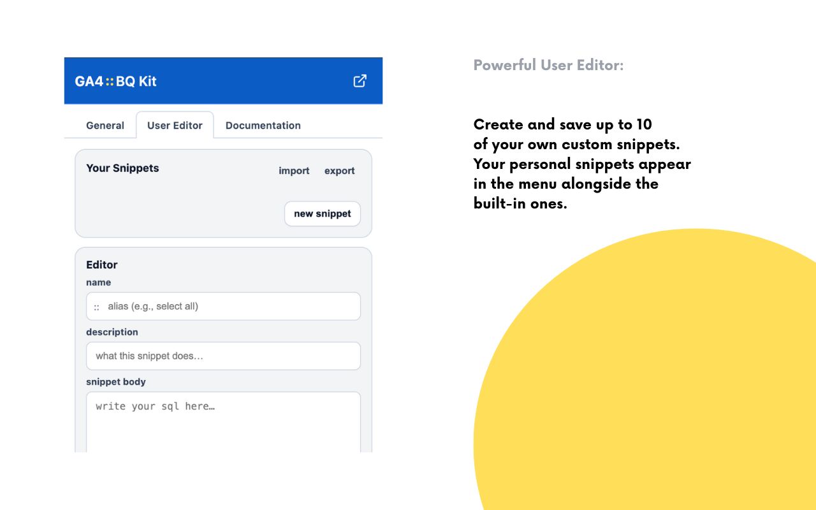Create a new snippet
This screenshot has width=816, height=510.
pos(323,214)
